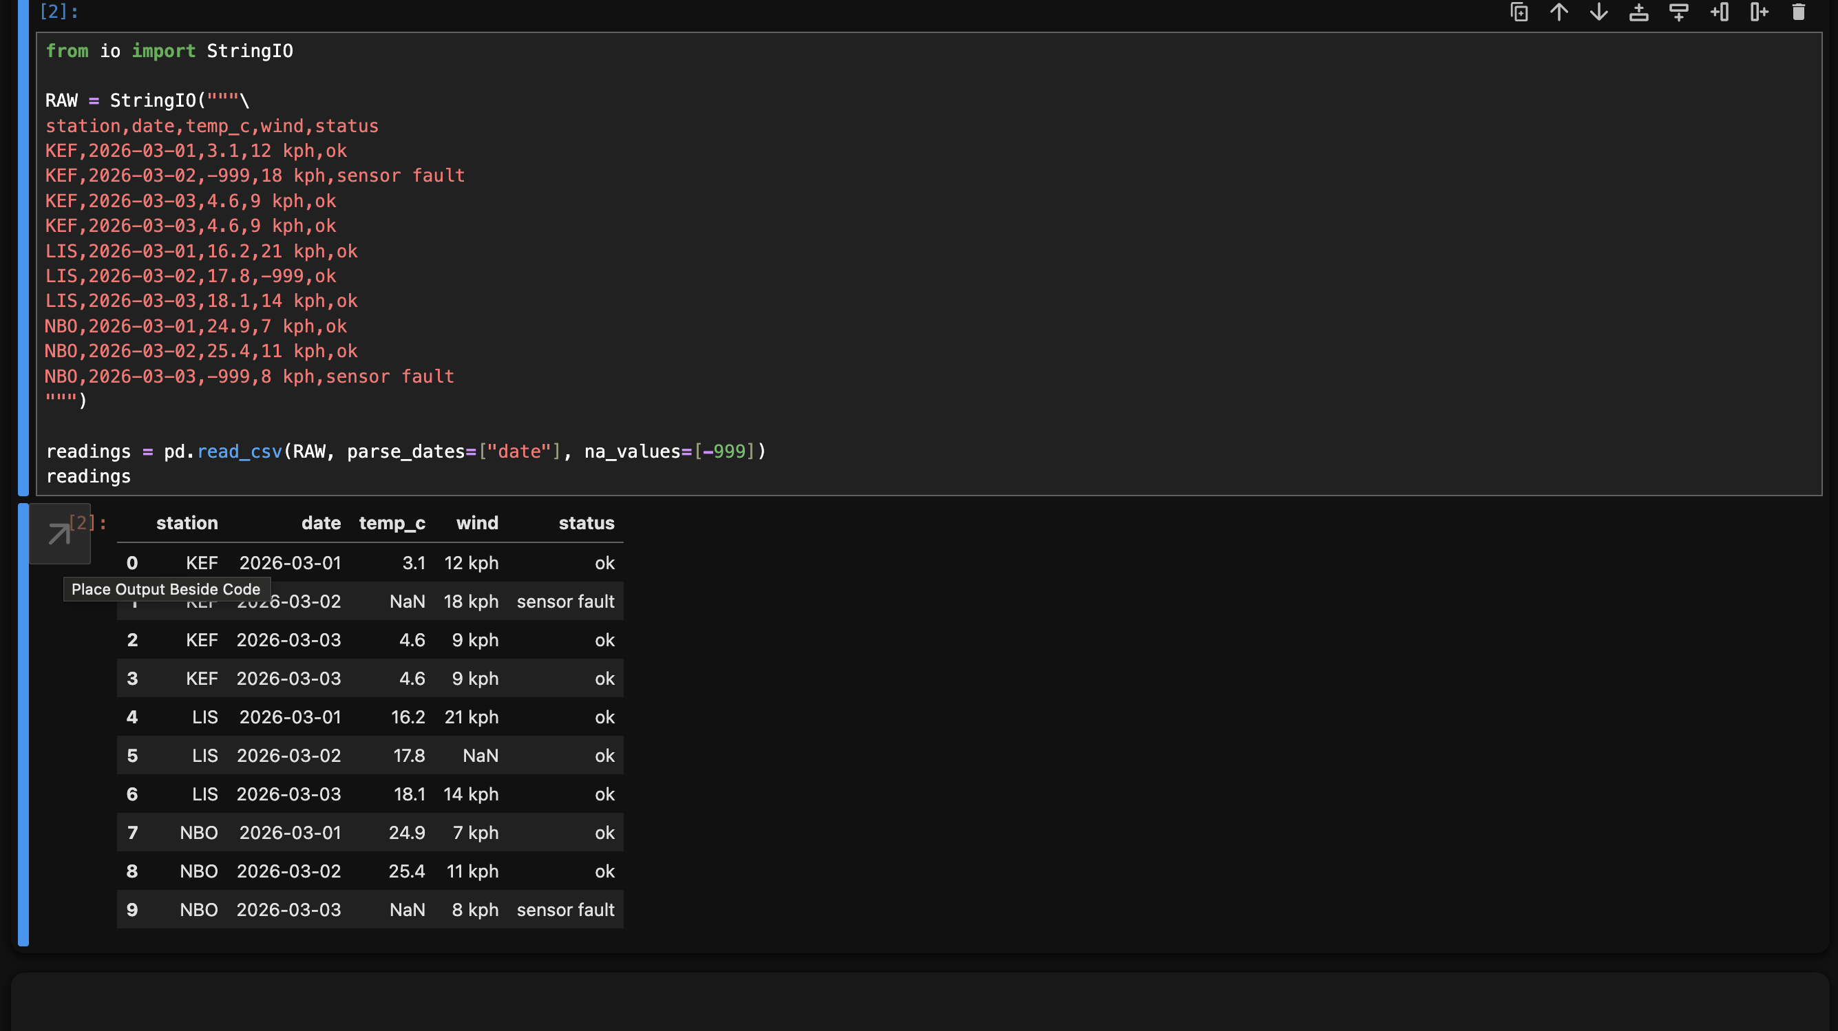Click 'sensor fault' status in table row 9
1838x1031 pixels.
click(x=565, y=910)
